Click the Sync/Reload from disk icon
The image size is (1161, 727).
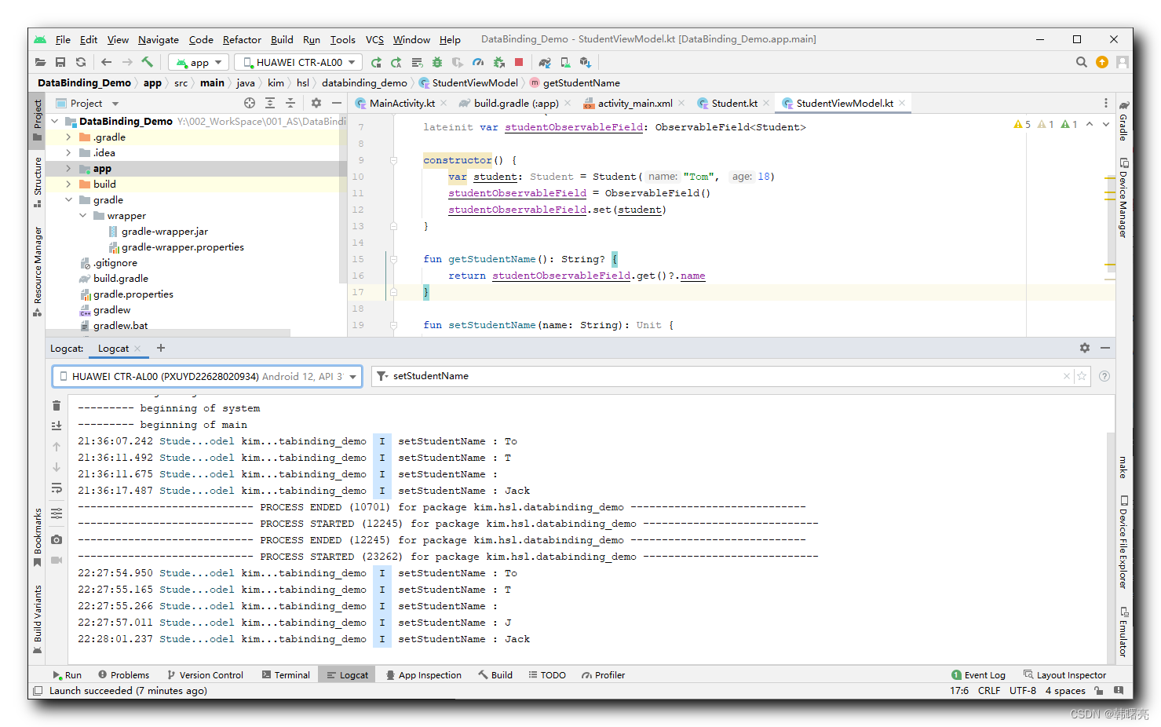point(81,62)
